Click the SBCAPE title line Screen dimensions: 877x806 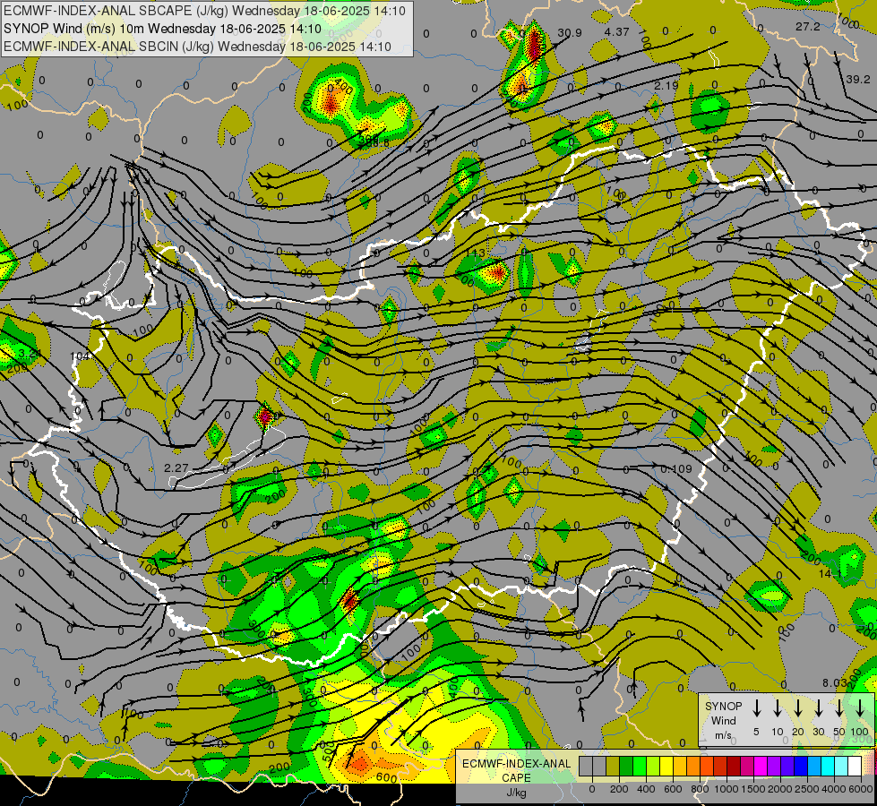(204, 11)
